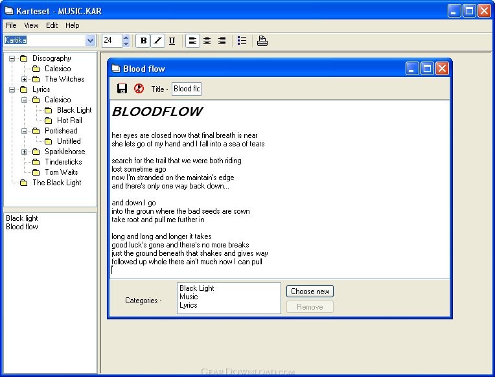Viewport: 495px width, 377px height.
Task: Collapse Calexico node under Lyrics
Action: click(x=25, y=100)
